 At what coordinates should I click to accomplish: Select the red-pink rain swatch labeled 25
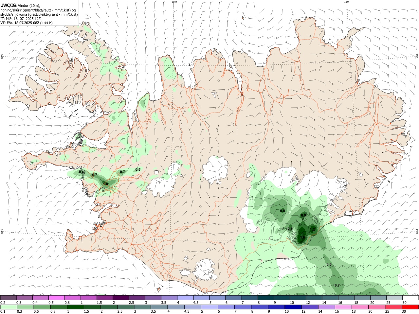393,307
